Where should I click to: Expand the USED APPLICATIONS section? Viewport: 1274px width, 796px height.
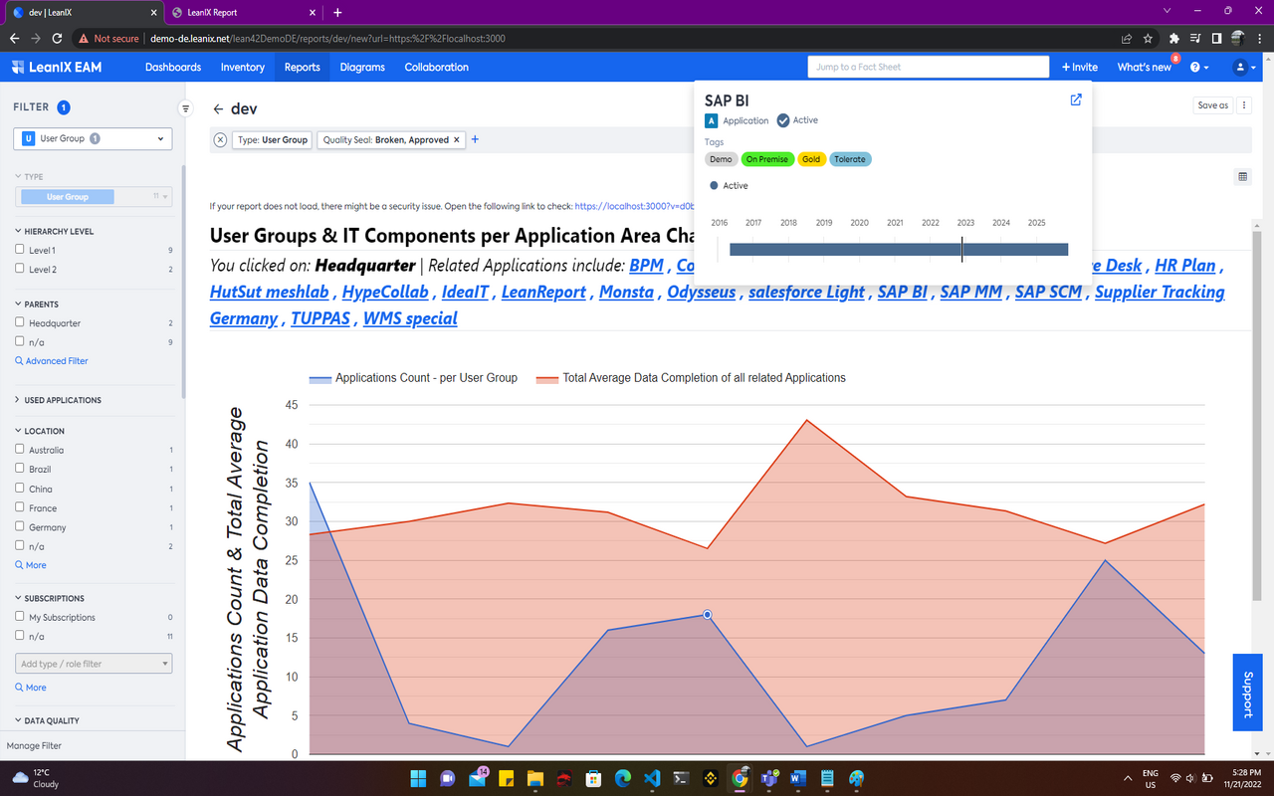[58, 400]
